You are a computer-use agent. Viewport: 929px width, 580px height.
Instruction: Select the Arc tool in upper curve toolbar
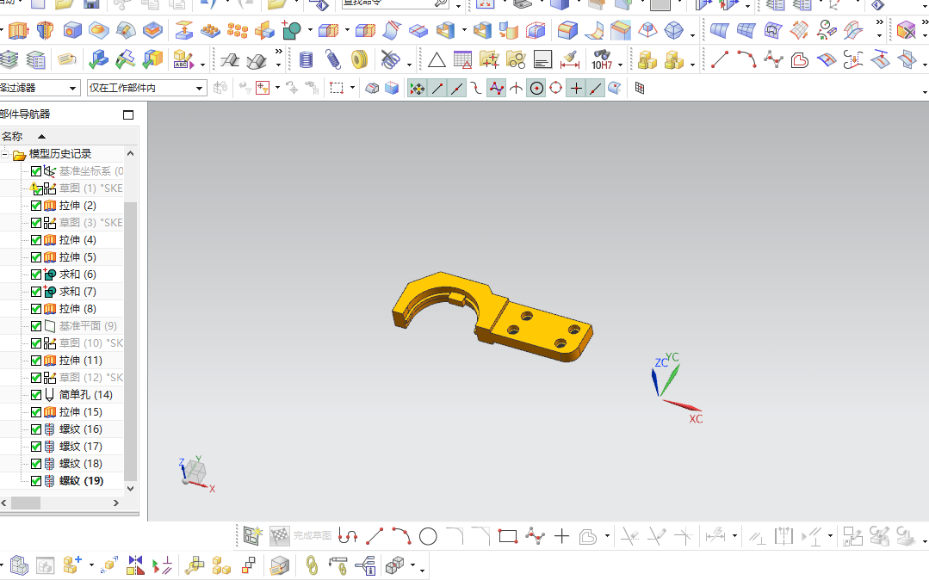pos(746,60)
